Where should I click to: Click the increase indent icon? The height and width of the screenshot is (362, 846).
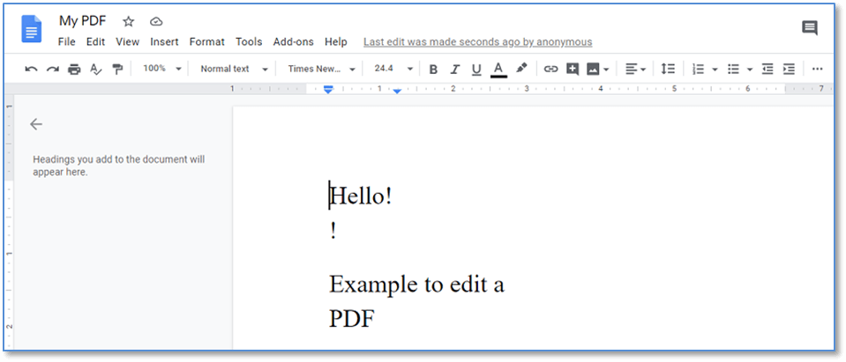click(x=789, y=69)
